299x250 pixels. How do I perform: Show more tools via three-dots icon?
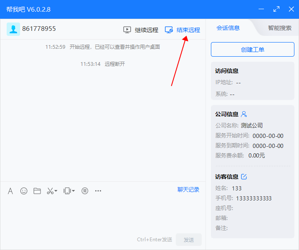tap(98, 191)
